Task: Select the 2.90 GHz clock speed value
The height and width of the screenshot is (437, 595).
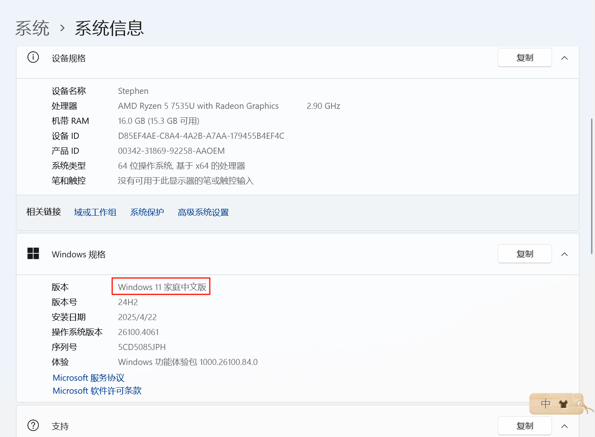Action: [x=323, y=106]
